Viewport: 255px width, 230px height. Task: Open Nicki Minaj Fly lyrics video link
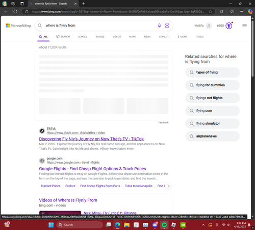(110, 213)
